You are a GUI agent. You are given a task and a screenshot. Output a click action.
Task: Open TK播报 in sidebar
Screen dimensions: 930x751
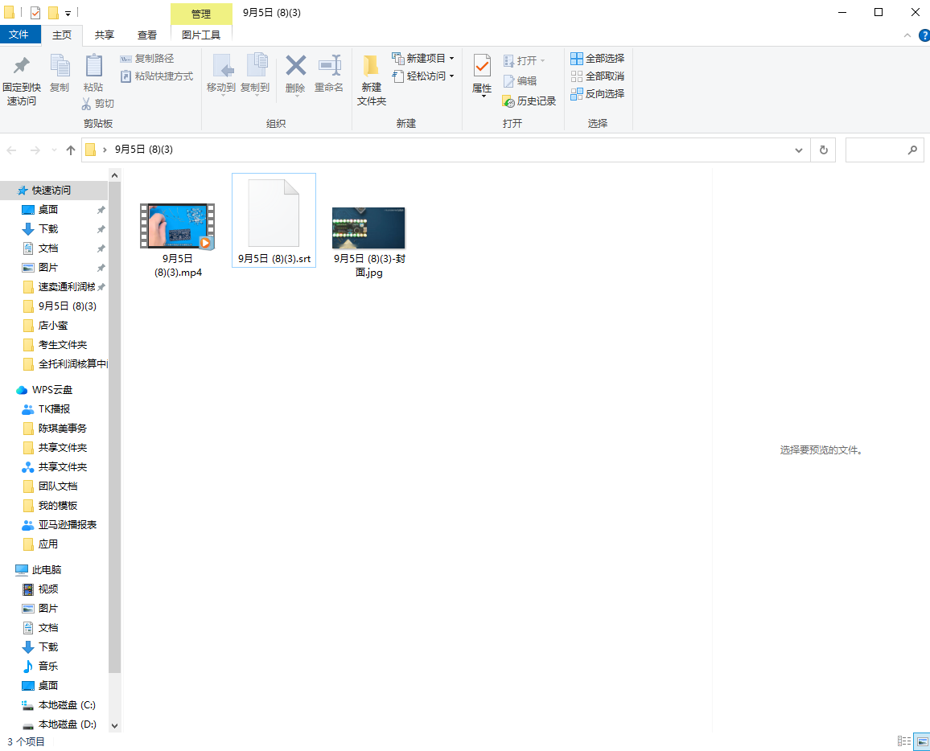[54, 409]
